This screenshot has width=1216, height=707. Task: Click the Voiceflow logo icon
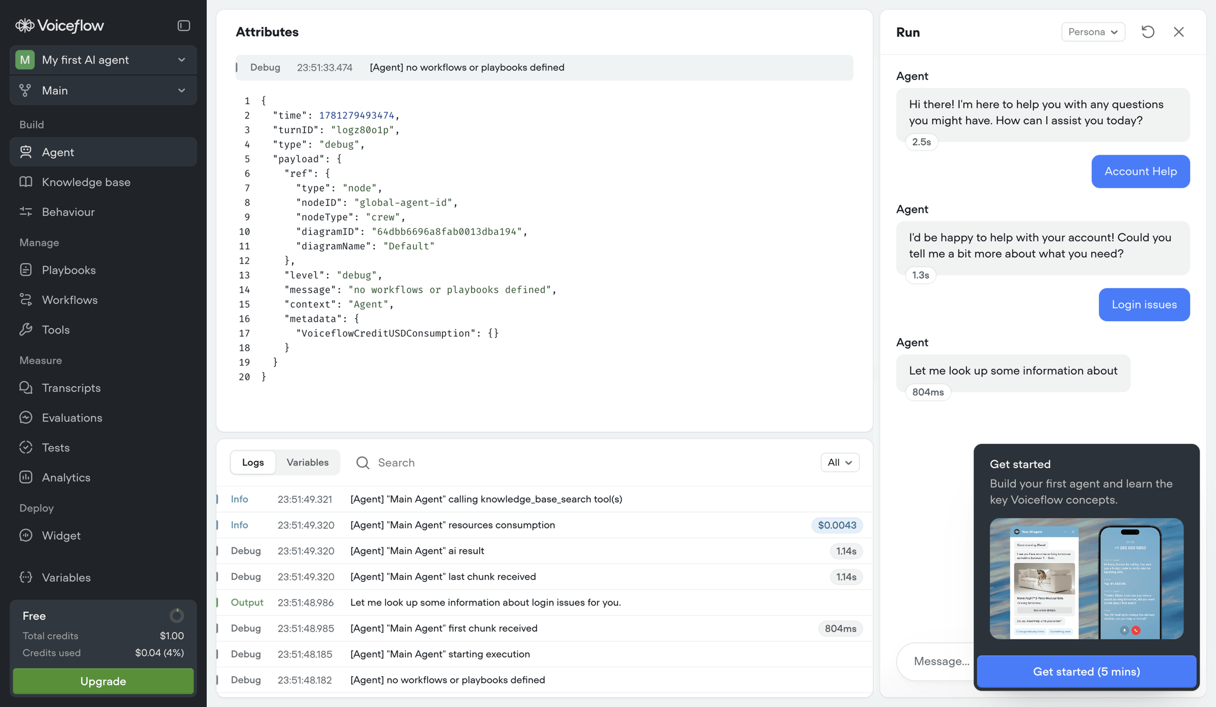pos(24,25)
